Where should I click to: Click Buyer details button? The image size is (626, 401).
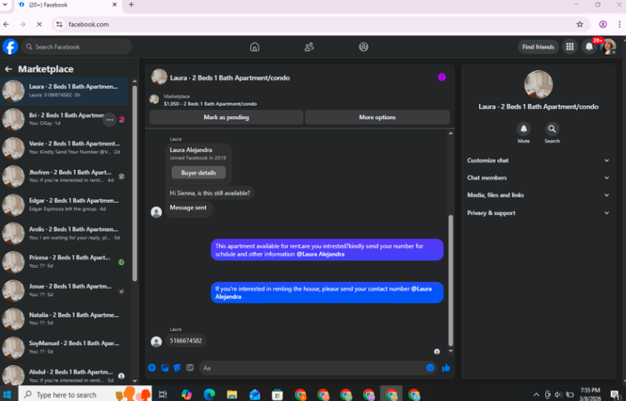198,173
